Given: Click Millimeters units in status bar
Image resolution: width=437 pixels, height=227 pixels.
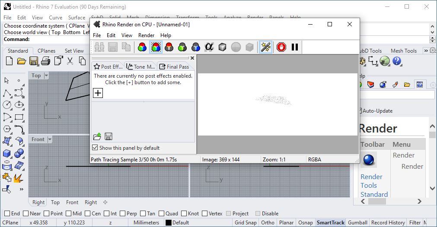Looking at the screenshot, I should point(147,223).
